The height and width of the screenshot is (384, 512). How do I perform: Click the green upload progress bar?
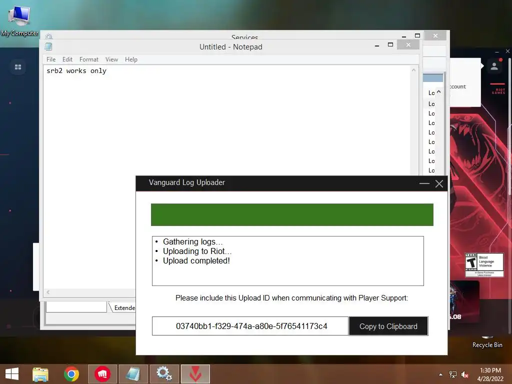pyautogui.click(x=292, y=214)
